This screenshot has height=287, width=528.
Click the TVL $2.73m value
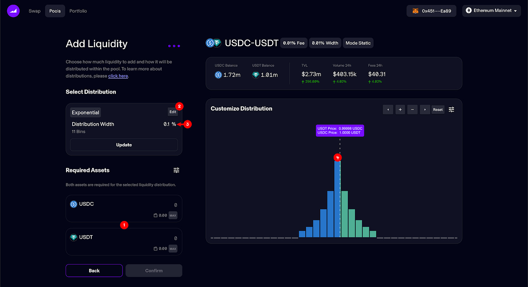pyautogui.click(x=311, y=74)
